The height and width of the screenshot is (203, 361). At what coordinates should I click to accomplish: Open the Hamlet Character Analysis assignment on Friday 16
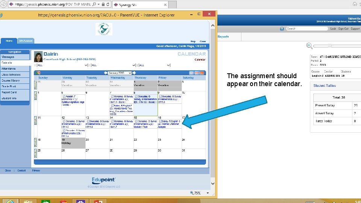click(x=169, y=124)
